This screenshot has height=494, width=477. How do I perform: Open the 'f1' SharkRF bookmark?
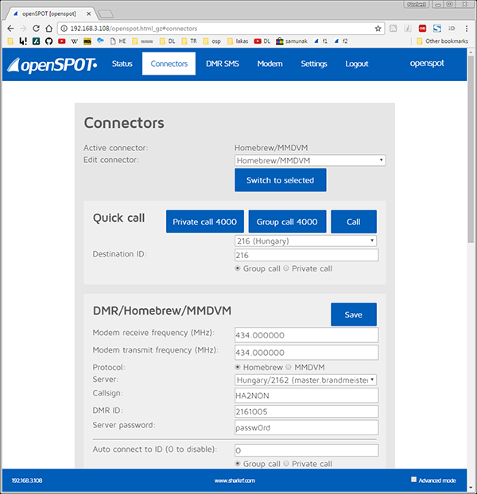click(x=320, y=41)
